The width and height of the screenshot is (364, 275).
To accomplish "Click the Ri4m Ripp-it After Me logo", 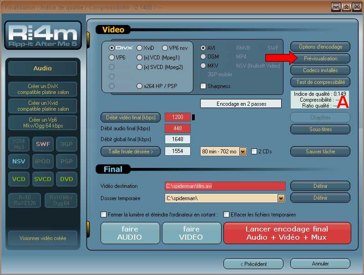I will (x=43, y=35).
